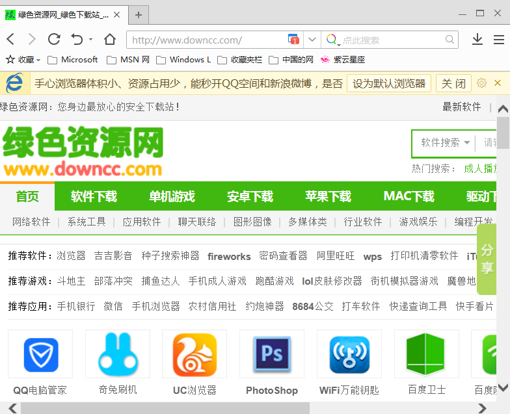Click the green 分享 share side tab

(x=487, y=259)
